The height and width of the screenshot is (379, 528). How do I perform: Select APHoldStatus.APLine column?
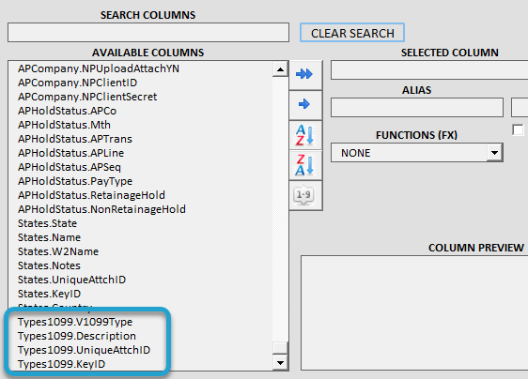(71, 153)
